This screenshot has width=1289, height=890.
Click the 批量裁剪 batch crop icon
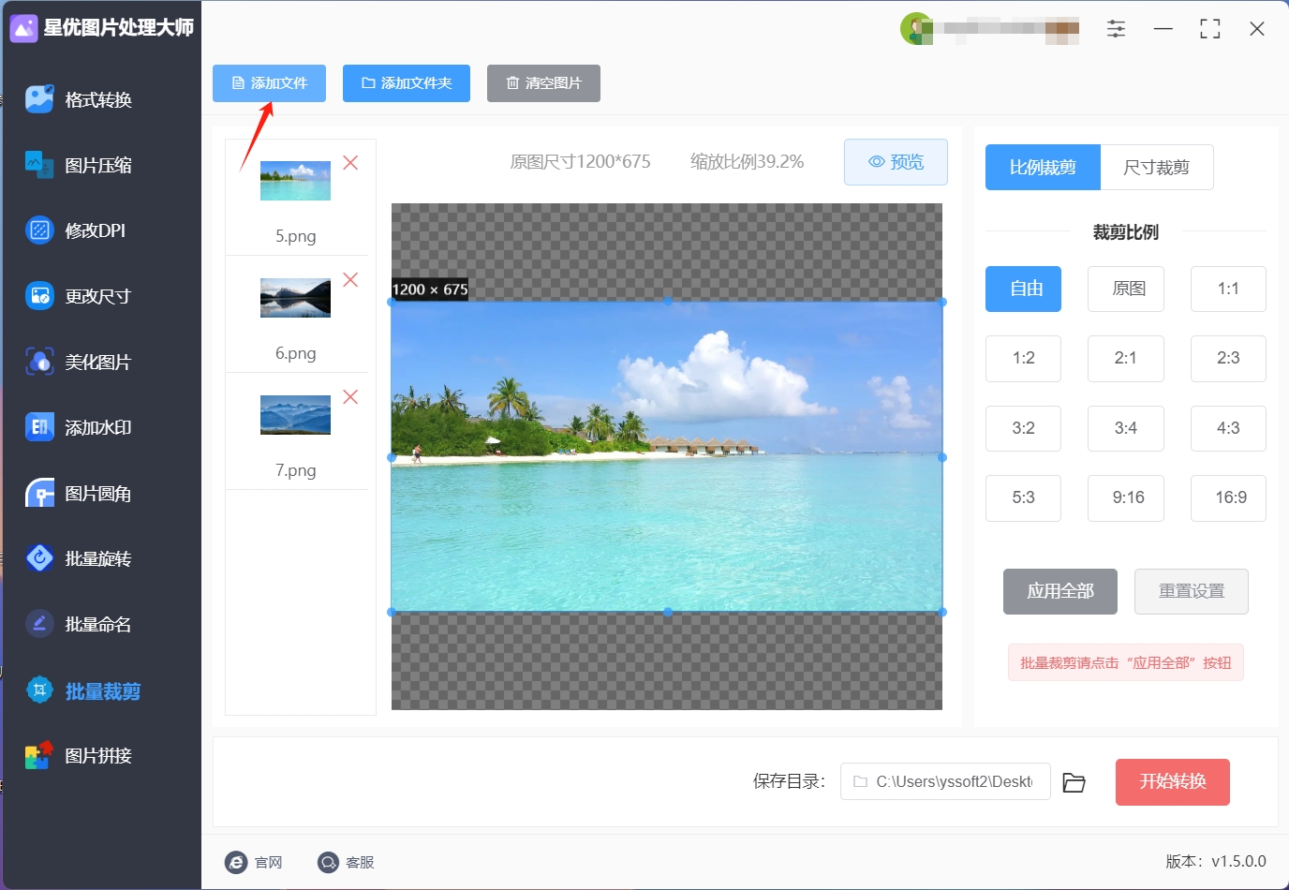point(39,690)
